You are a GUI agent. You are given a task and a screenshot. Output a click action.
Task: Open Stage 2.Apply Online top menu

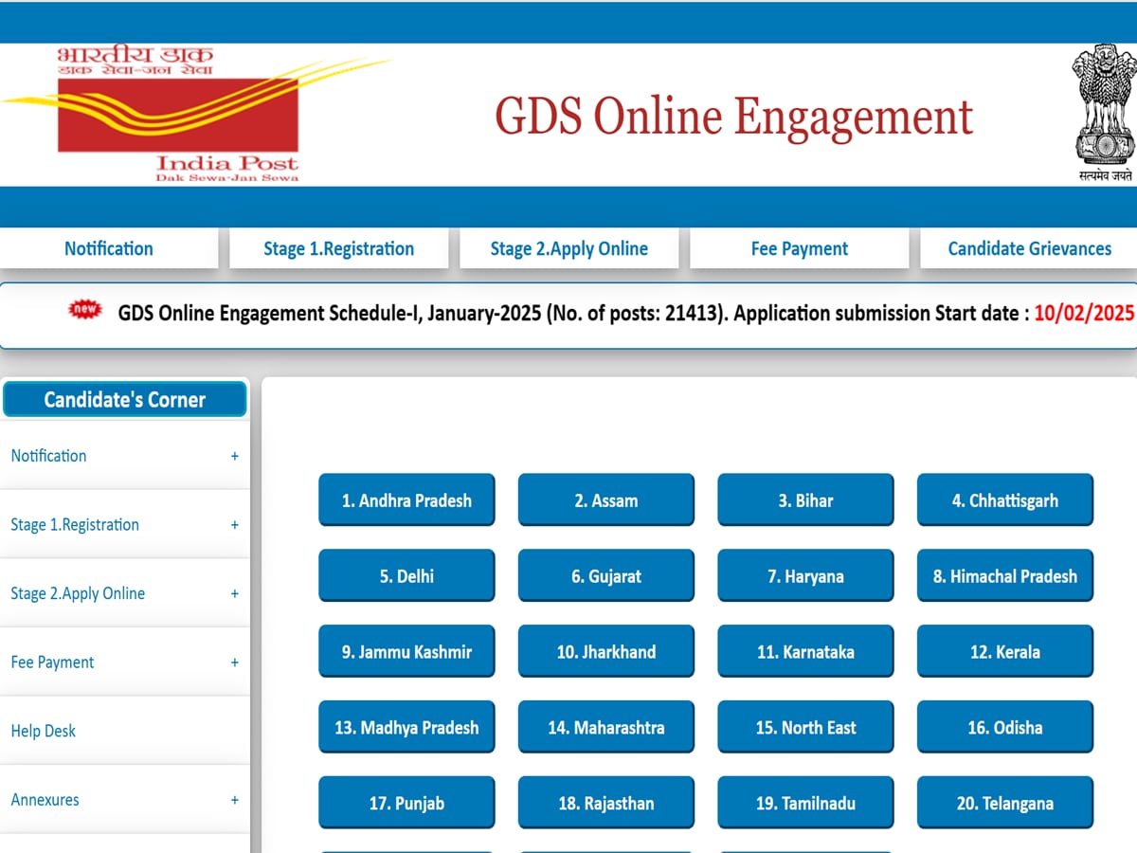coord(569,248)
